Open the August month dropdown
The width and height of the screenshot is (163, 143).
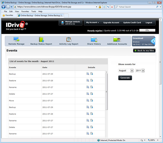point(126,71)
